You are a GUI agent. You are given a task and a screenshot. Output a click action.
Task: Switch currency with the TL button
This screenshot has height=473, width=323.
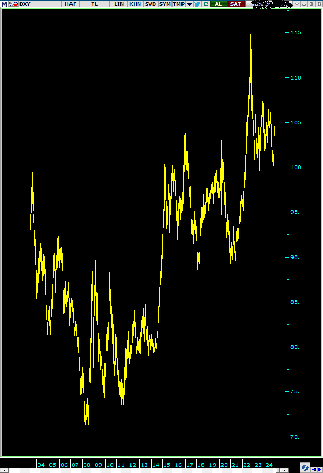pyautogui.click(x=94, y=4)
